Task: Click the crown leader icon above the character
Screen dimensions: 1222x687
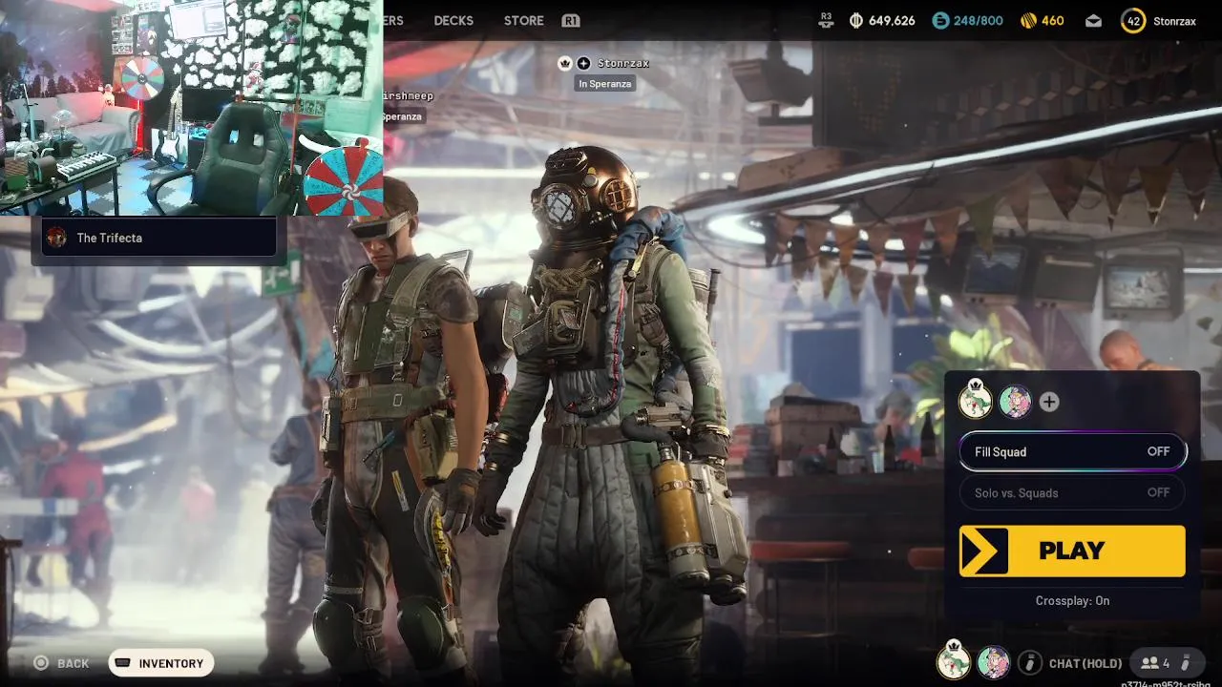Action: 564,63
